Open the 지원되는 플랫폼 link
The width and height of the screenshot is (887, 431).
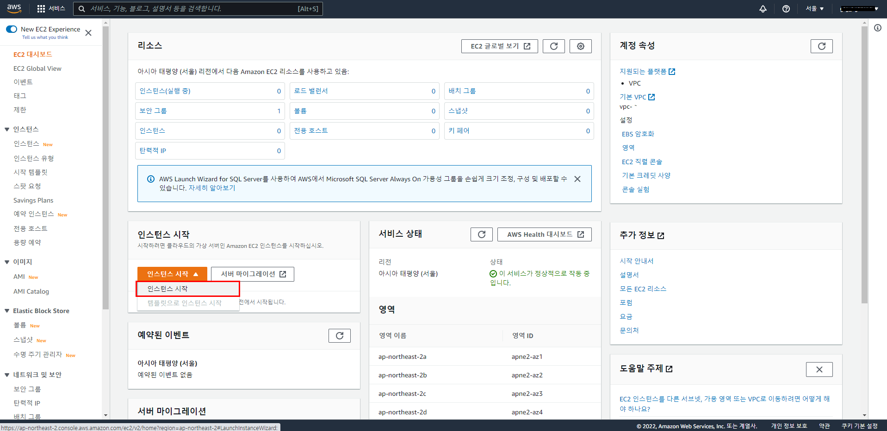pyautogui.click(x=647, y=71)
